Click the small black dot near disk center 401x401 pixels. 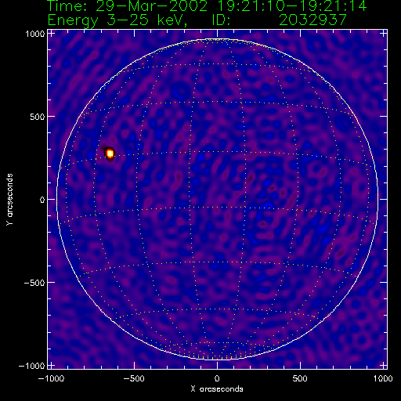269,207
